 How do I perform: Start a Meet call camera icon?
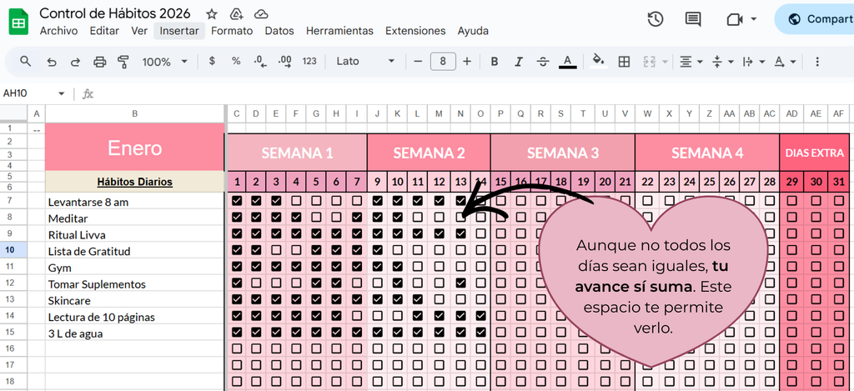coord(735,19)
